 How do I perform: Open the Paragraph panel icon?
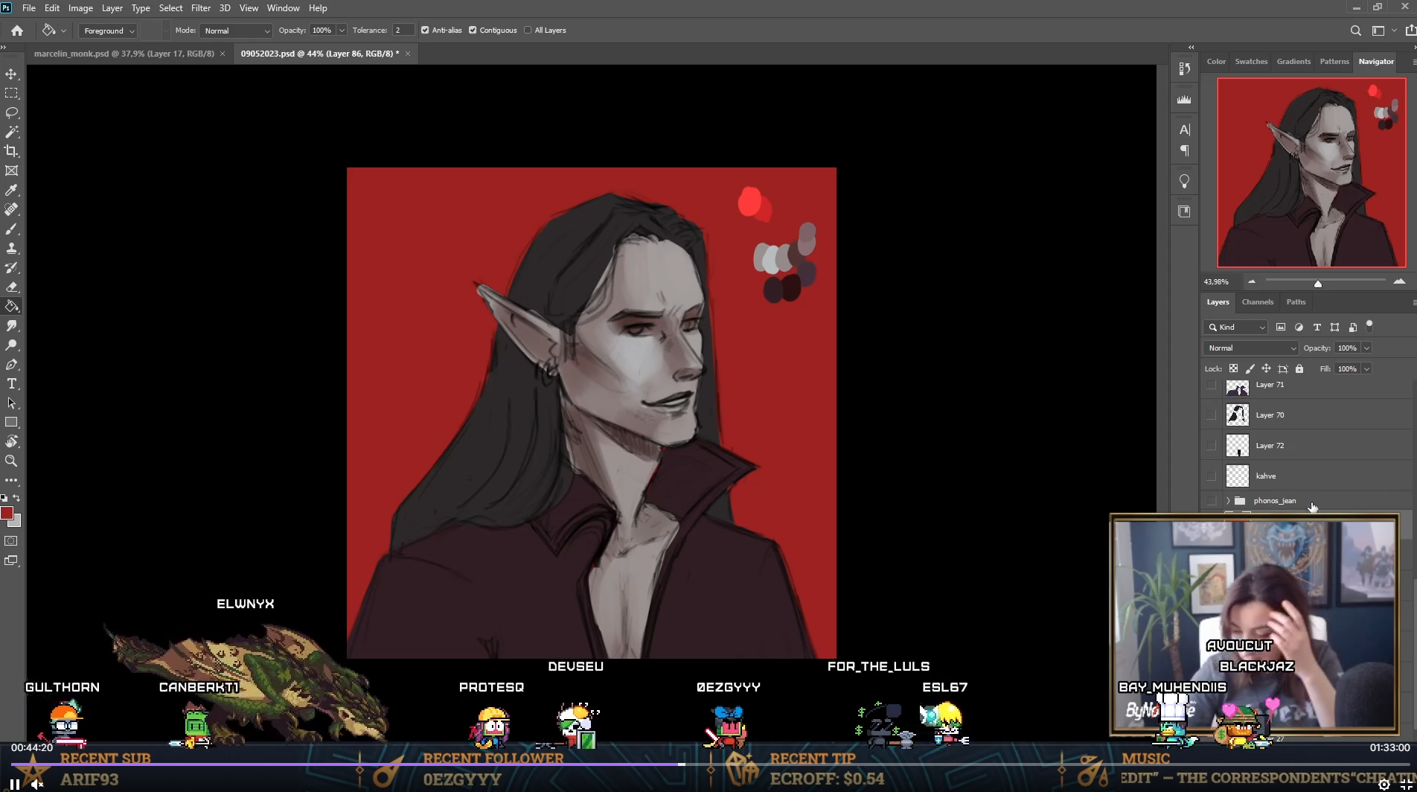tap(1184, 151)
